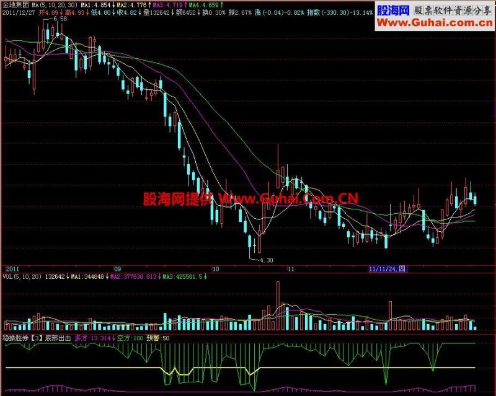The width and height of the screenshot is (496, 396).
Task: Click the 金地集团 stock name label
Action: (16, 5)
